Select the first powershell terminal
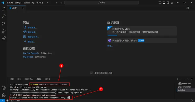This screenshot has width=195, height=102. (186, 83)
